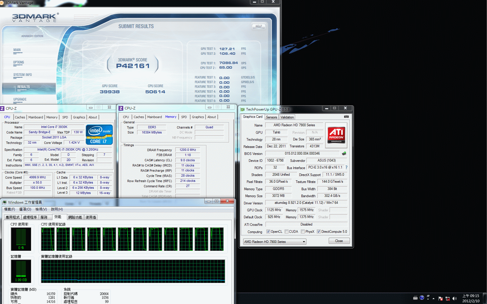
Task: Click the middle CPU-Z window title icon
Action: coord(121,108)
